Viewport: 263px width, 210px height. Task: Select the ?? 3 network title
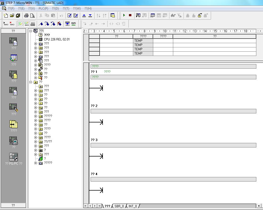click(94, 140)
